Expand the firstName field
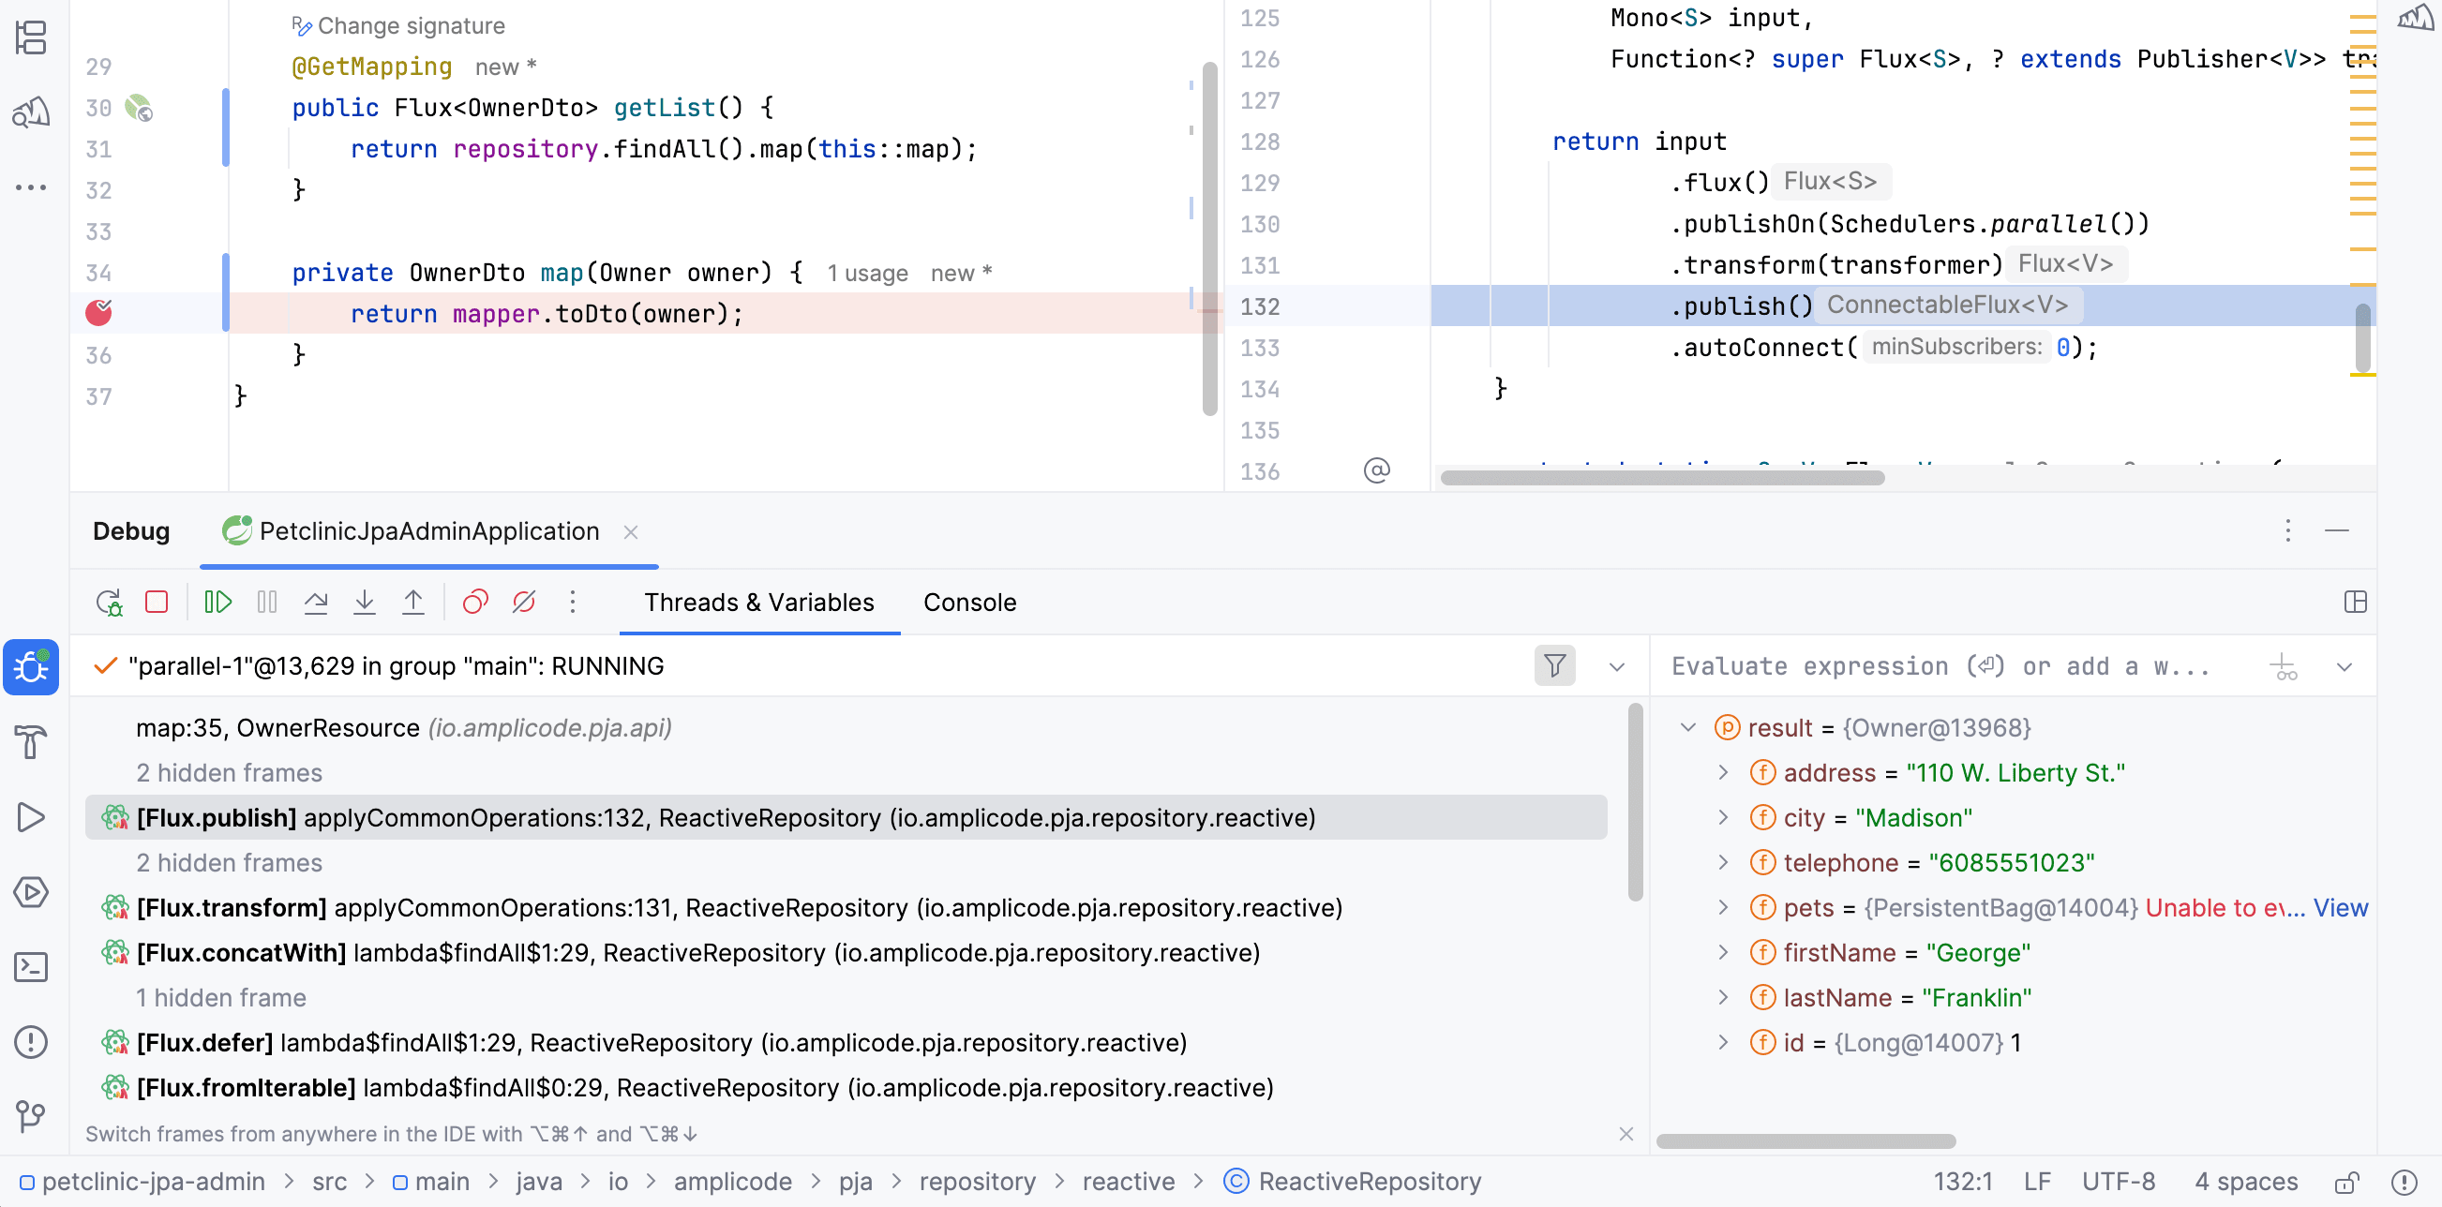Image resolution: width=2442 pixels, height=1207 pixels. 1723,953
